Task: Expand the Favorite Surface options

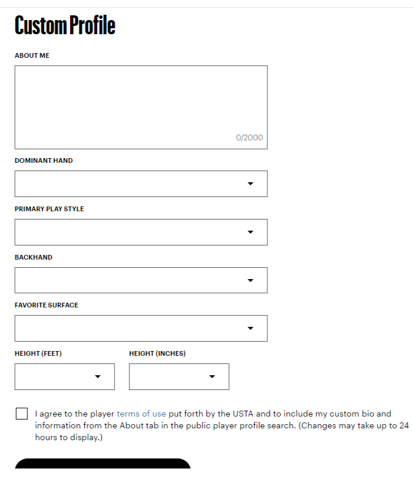Action: (x=140, y=328)
